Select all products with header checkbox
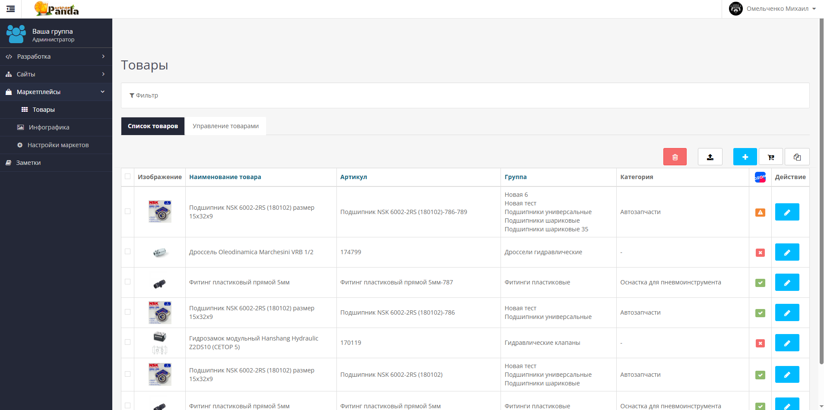The width and height of the screenshot is (824, 410). click(127, 176)
